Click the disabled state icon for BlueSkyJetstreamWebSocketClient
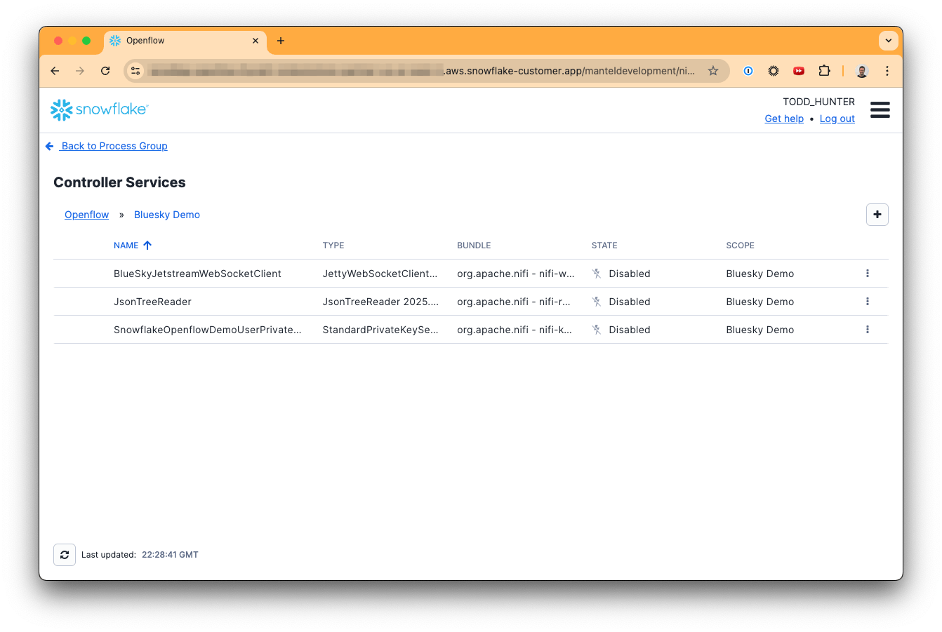This screenshot has width=942, height=632. [597, 274]
